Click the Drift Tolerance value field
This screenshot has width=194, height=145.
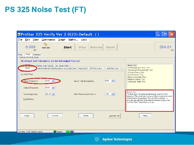108,94
